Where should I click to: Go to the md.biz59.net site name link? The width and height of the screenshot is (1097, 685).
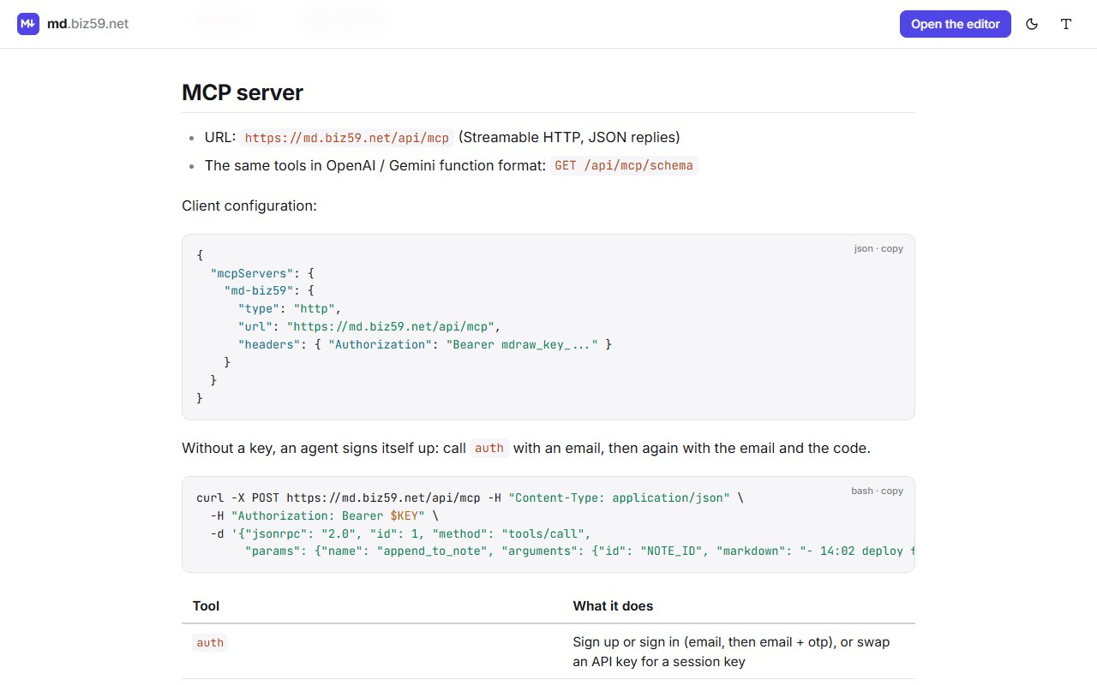pyautogui.click(x=88, y=24)
